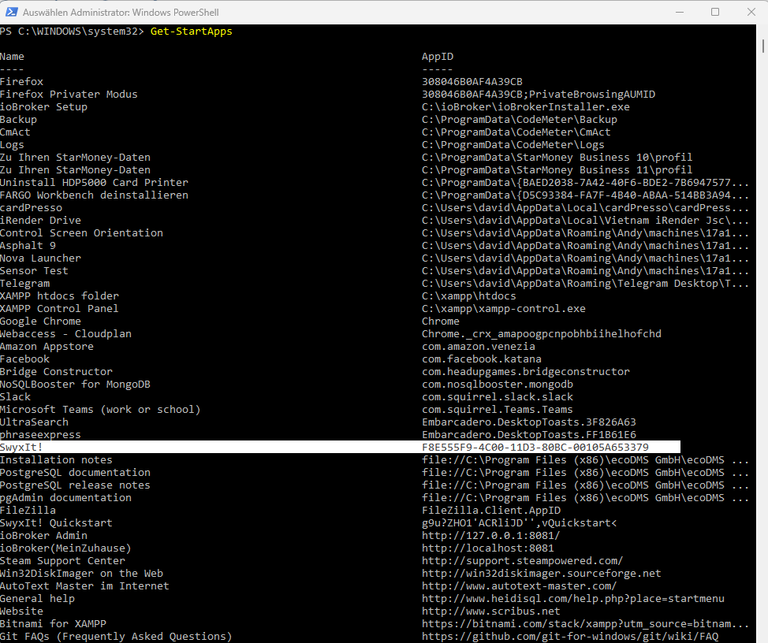Click the Microsoft Teams (work or school) line

point(100,410)
